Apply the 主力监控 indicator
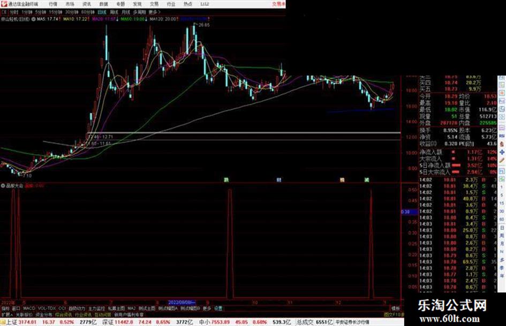 coord(96,308)
